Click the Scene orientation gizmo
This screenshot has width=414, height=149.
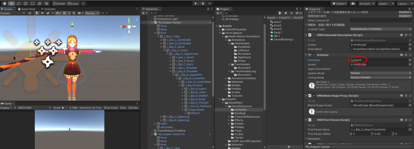[129, 26]
